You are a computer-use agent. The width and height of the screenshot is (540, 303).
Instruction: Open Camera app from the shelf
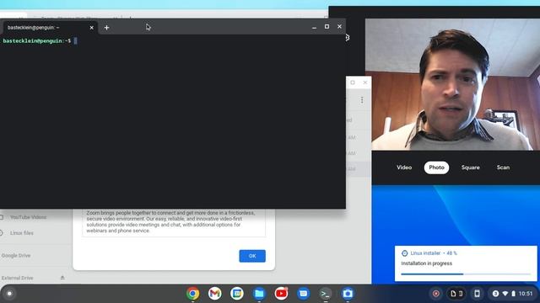348,294
